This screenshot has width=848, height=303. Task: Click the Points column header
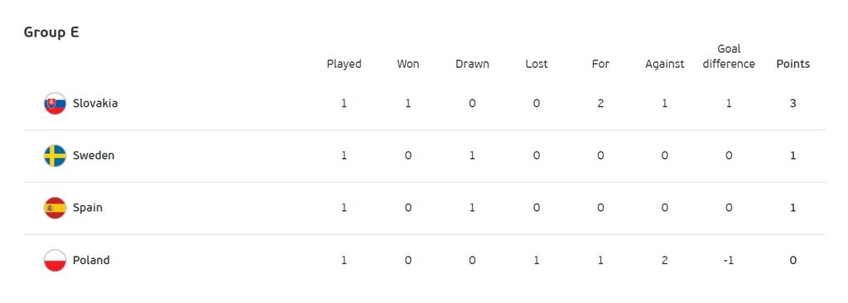tap(793, 64)
